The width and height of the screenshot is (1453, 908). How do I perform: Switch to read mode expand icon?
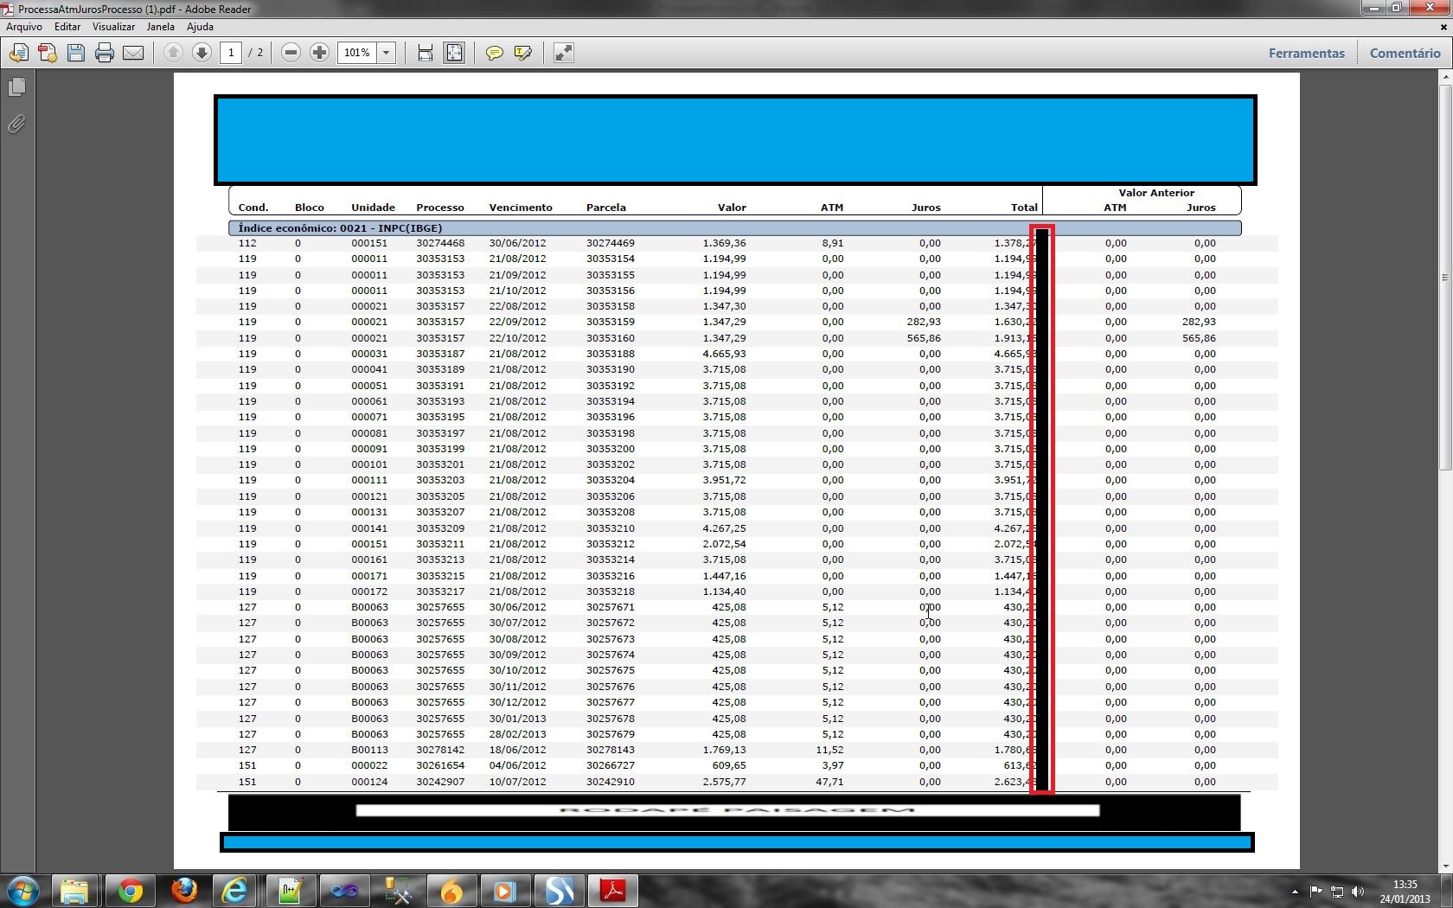563,53
